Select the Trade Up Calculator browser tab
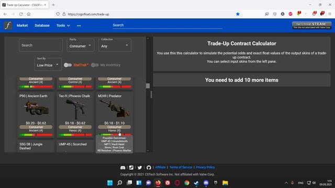The image size is (335, 188). (25, 5)
